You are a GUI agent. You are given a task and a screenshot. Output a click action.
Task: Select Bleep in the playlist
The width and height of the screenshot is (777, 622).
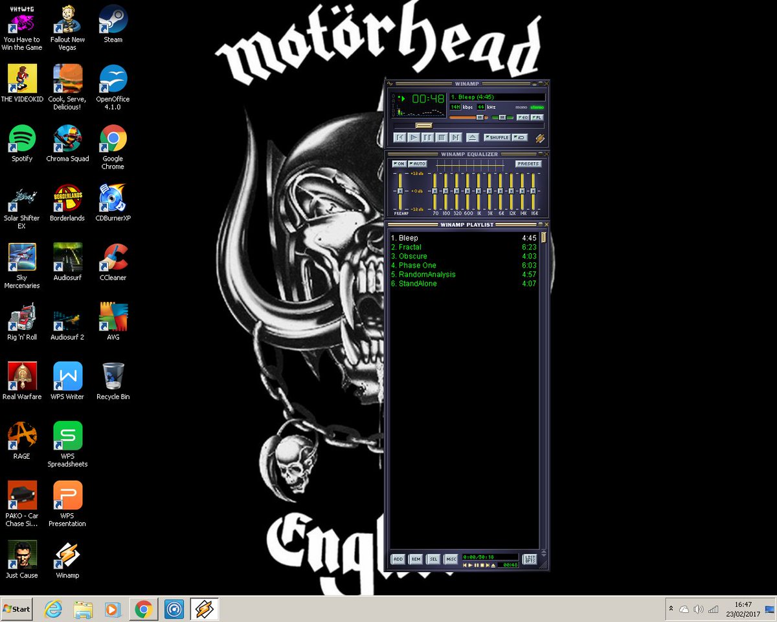(464, 238)
